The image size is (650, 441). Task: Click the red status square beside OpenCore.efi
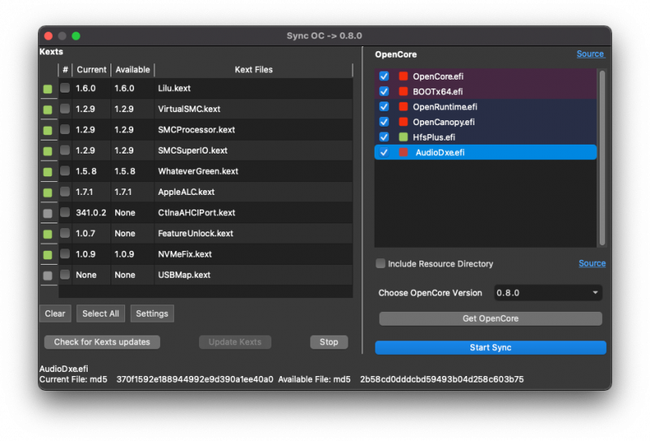[403, 76]
